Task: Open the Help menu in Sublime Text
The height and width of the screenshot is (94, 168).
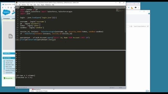Action: coord(53,5)
